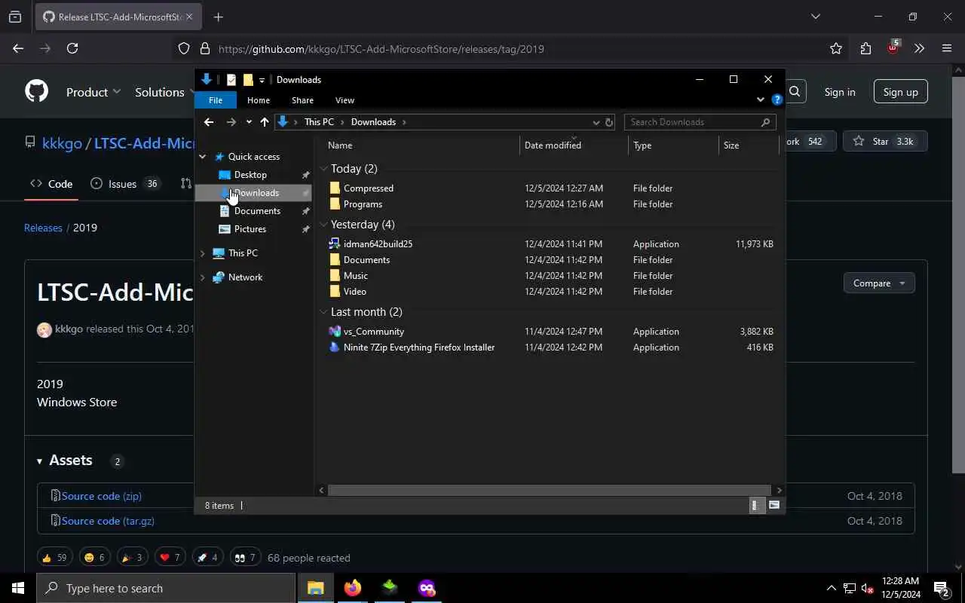Click the heart reaction button
The width and height of the screenshot is (965, 603).
coord(170,558)
